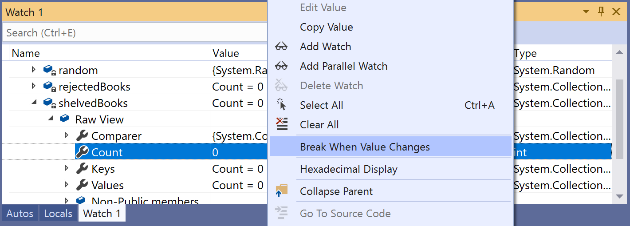
Task: Expand the Values property node
Action: (67, 185)
